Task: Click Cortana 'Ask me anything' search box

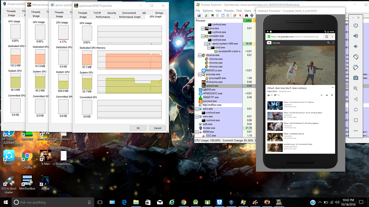Action: point(52,202)
